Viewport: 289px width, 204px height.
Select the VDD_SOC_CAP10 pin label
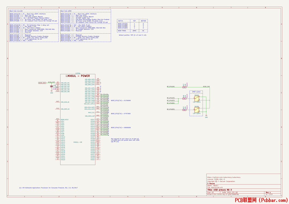click(x=89, y=104)
